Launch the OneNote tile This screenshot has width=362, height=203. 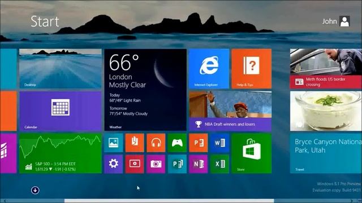(x=199, y=164)
